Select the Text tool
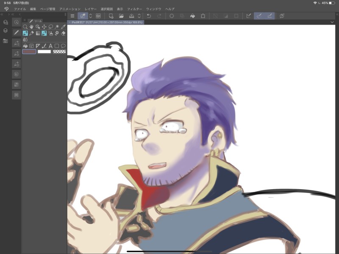339x254 pixels. (50, 46)
